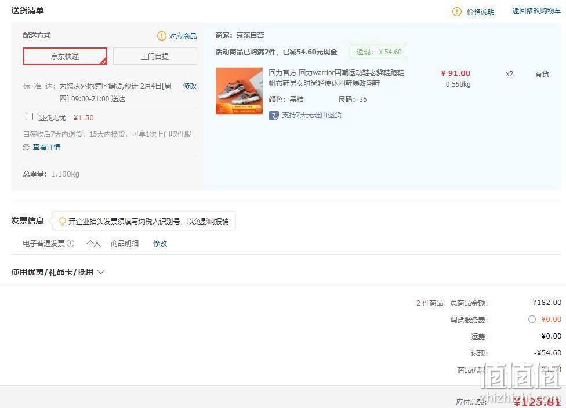
Task: Click the 电子普通发票 info icon
Action: [x=71, y=244]
